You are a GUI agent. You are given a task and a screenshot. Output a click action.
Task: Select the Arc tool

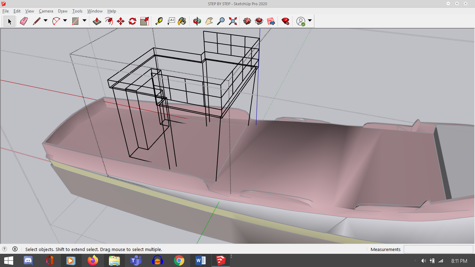click(x=56, y=22)
